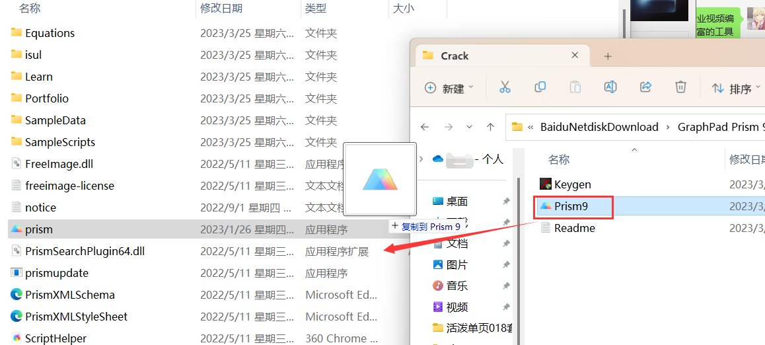
Task: Add a new tab with plus button
Action: click(608, 56)
